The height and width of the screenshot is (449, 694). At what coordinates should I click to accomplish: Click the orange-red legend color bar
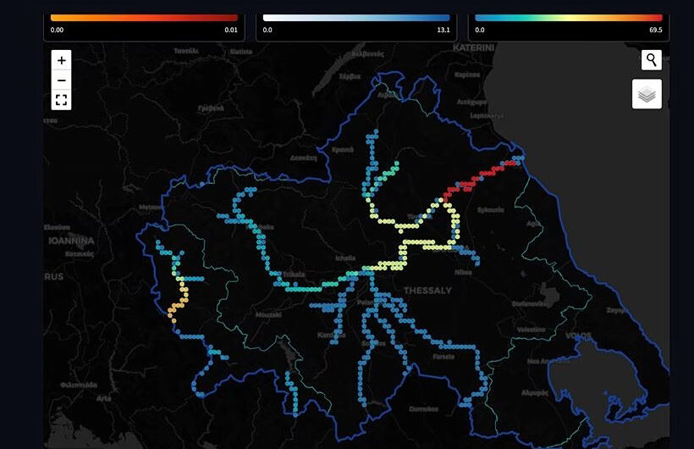point(144,17)
